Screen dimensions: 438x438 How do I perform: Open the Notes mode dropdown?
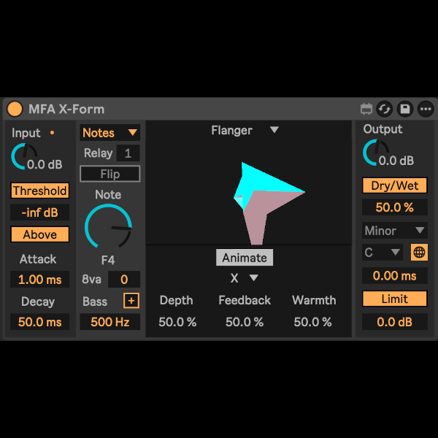coord(110,133)
